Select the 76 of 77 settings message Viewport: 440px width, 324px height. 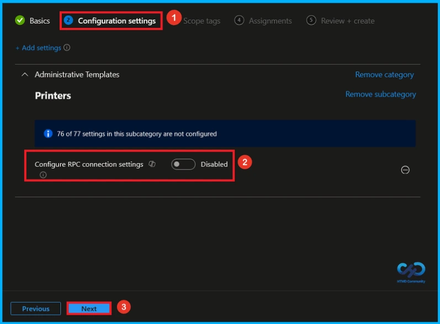(x=137, y=134)
